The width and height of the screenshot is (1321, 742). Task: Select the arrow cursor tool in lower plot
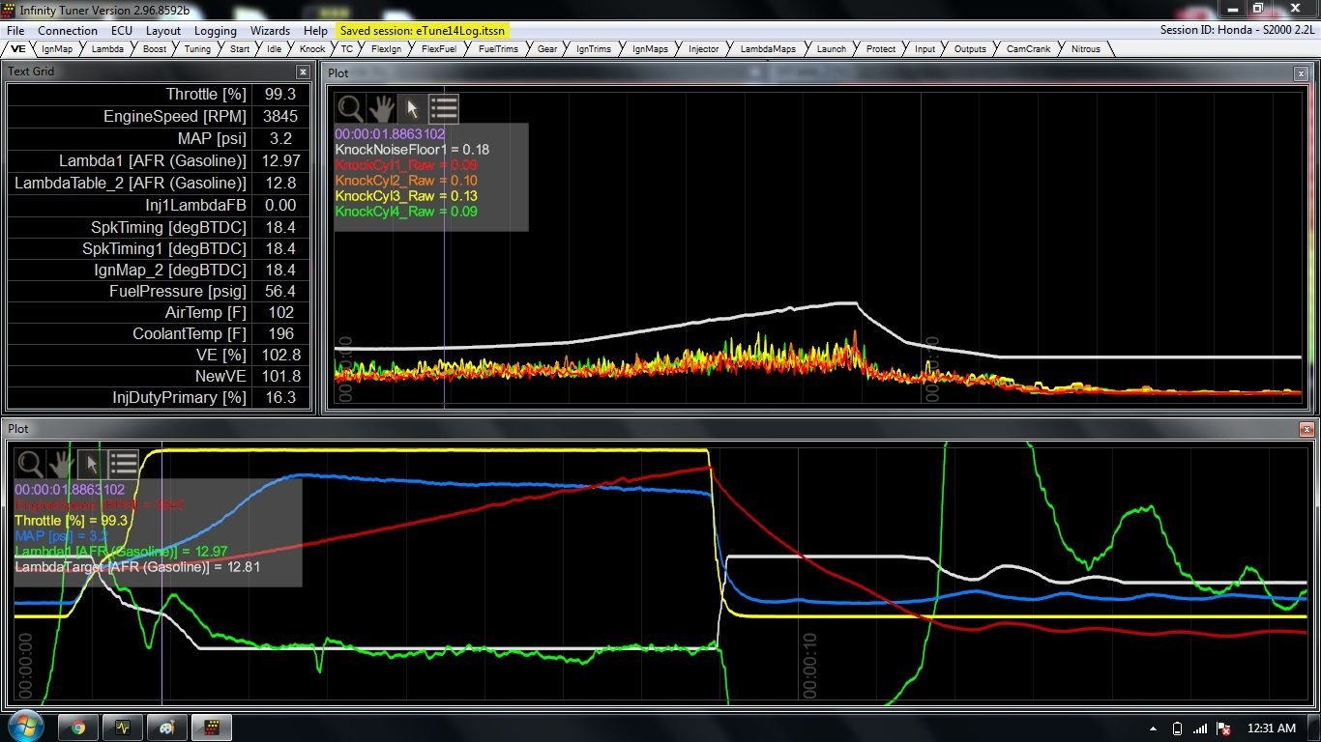pos(92,464)
